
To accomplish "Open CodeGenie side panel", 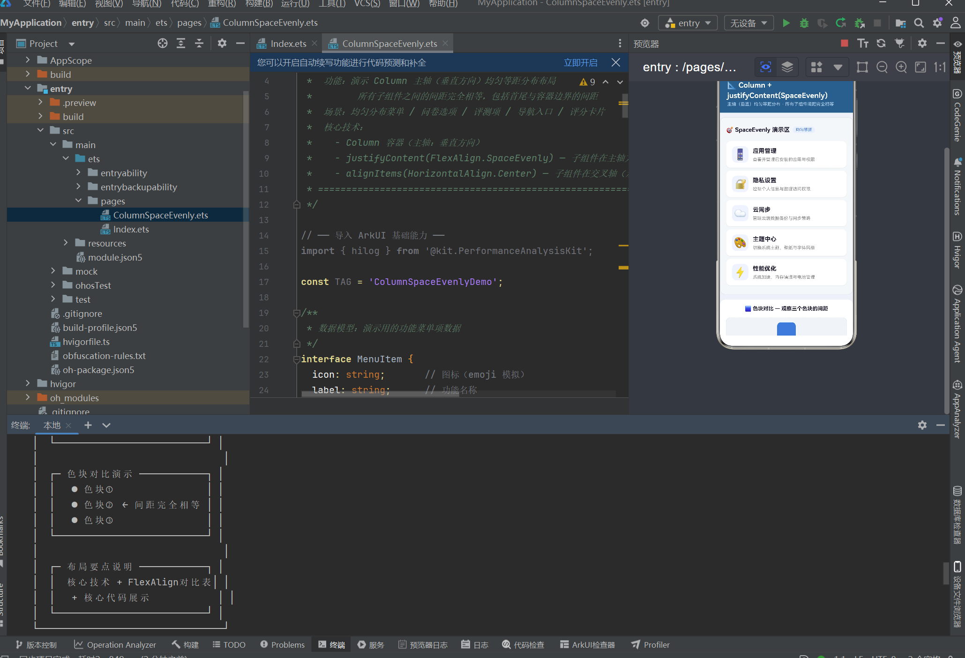I will coord(957,115).
